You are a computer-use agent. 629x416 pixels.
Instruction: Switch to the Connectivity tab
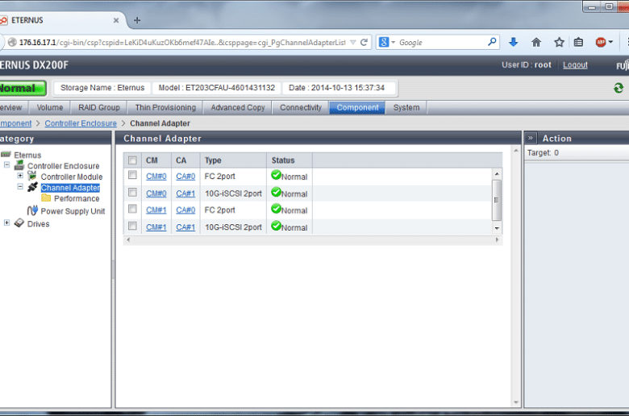pyautogui.click(x=301, y=107)
